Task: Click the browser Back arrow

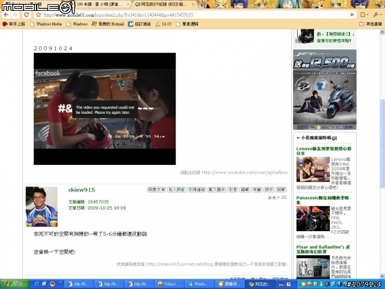Action: 6,14
